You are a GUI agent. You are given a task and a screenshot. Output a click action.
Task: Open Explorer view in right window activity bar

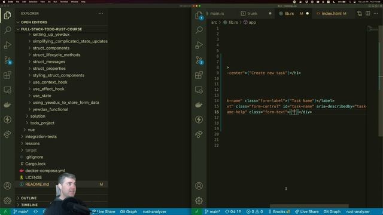(x=199, y=16)
